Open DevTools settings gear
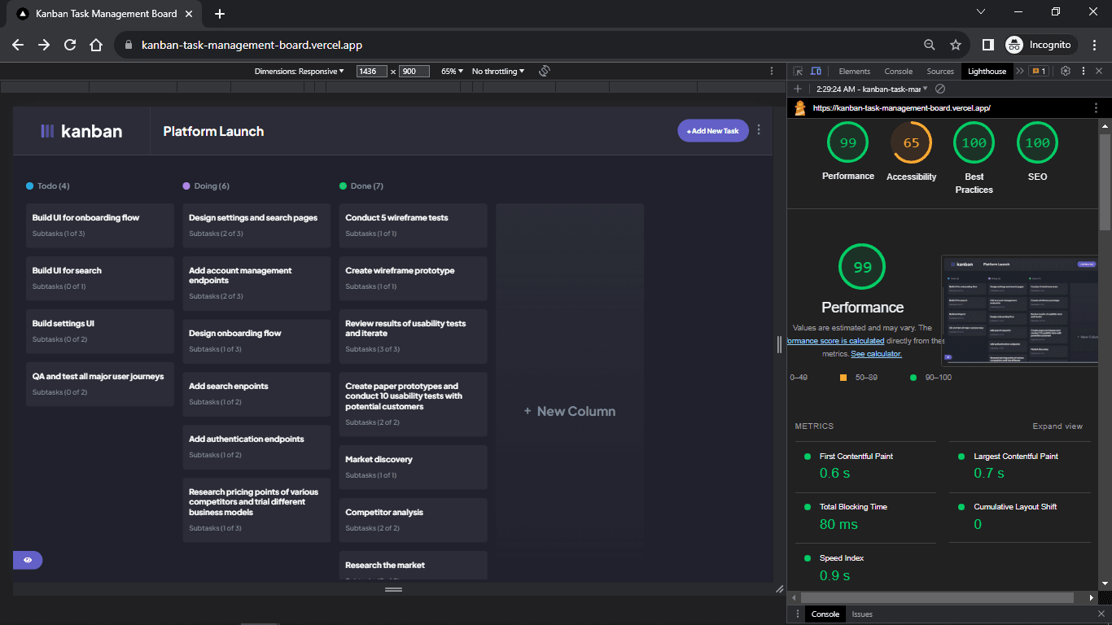The image size is (1112, 625). click(x=1065, y=72)
